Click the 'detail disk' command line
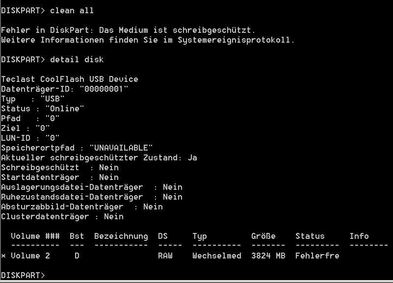The height and width of the screenshot is (283, 393). (x=52, y=60)
